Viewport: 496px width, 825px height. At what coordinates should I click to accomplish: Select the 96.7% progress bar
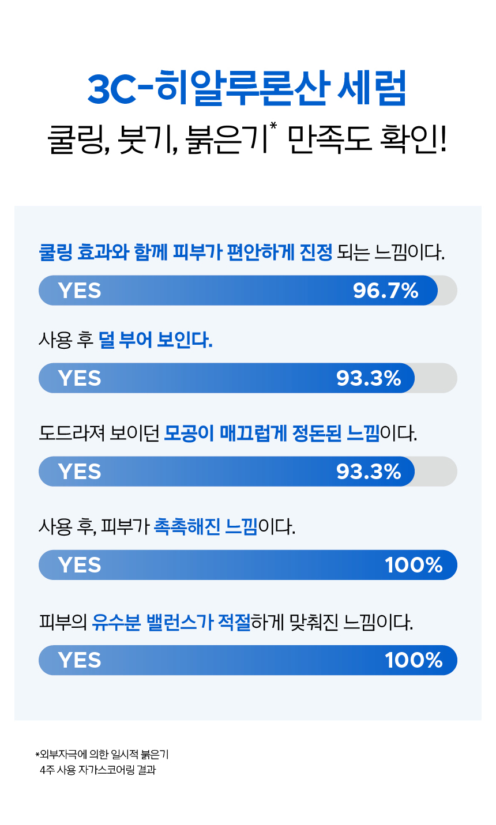point(247,291)
